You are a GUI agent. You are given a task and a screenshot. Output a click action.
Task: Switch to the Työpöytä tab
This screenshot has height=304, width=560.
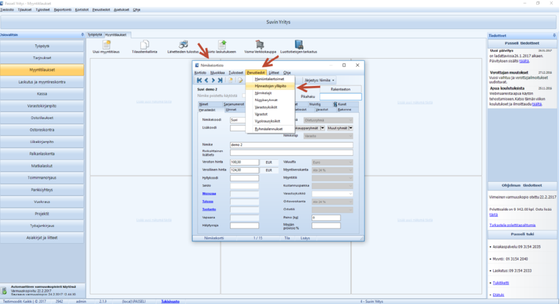(x=95, y=35)
